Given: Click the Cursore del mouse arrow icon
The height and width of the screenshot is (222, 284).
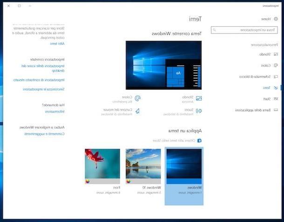Looking at the screenshot, I should pyautogui.click(x=138, y=111).
